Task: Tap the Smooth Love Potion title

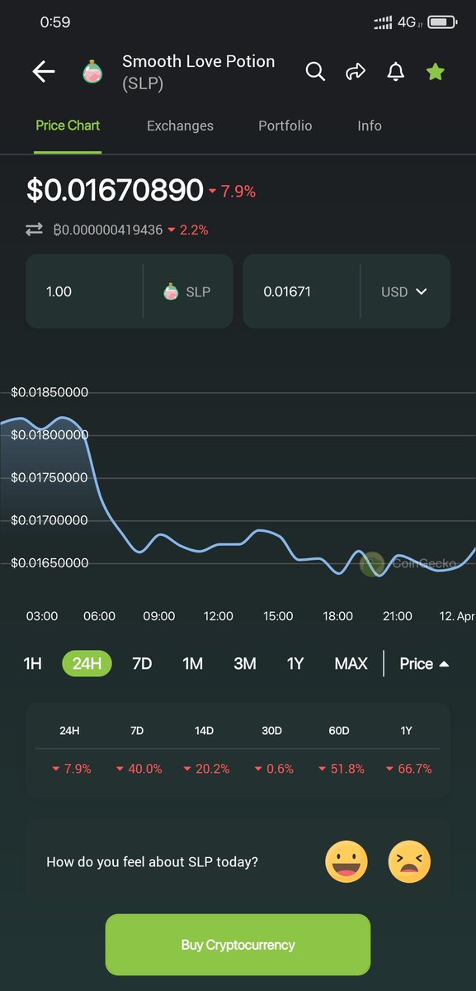Action: (x=199, y=62)
